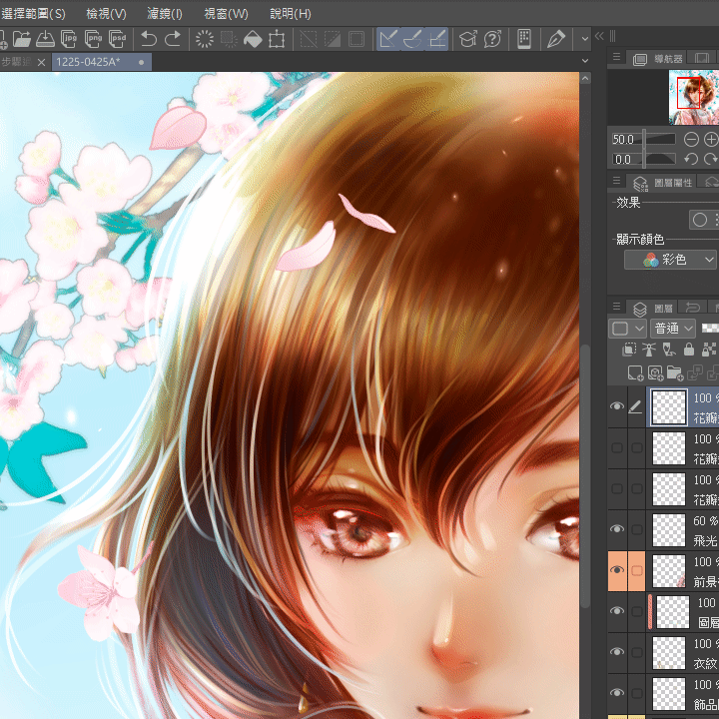Rotate the canvas left in the navigator

[x=691, y=159]
